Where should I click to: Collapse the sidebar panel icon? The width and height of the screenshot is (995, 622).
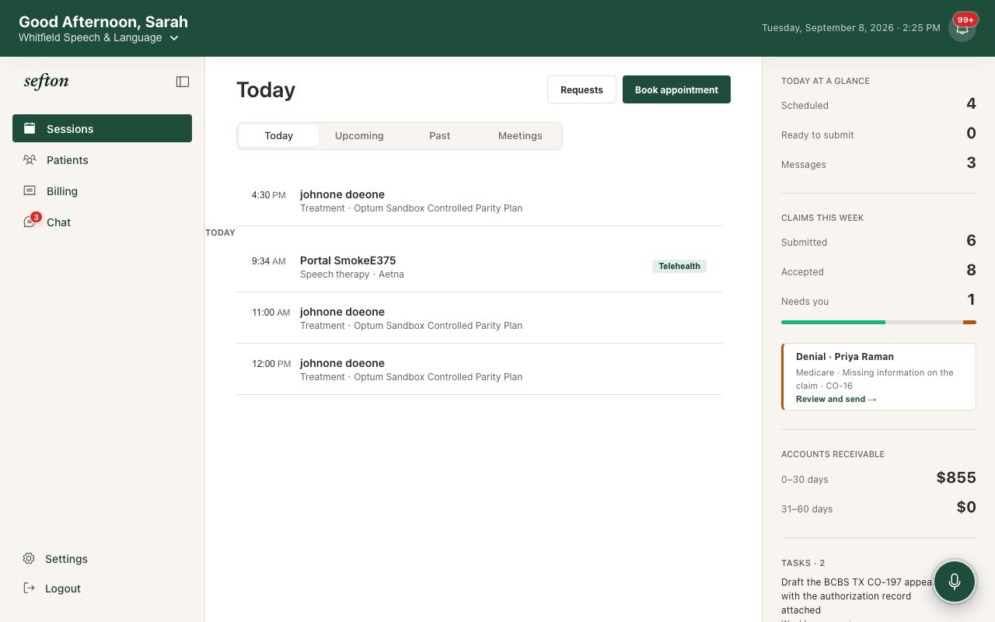tap(183, 82)
